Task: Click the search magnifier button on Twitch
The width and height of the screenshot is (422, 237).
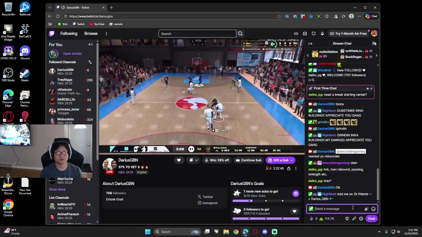Action: (x=240, y=34)
